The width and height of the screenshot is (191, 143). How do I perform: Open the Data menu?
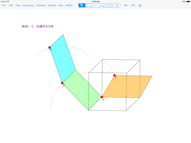click(x=61, y=5)
